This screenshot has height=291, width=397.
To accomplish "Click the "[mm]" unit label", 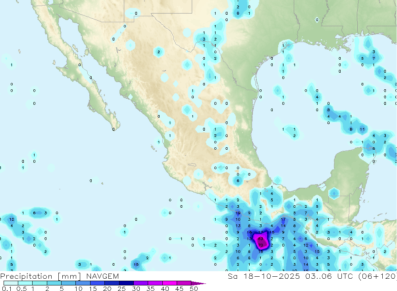I will (69, 276).
